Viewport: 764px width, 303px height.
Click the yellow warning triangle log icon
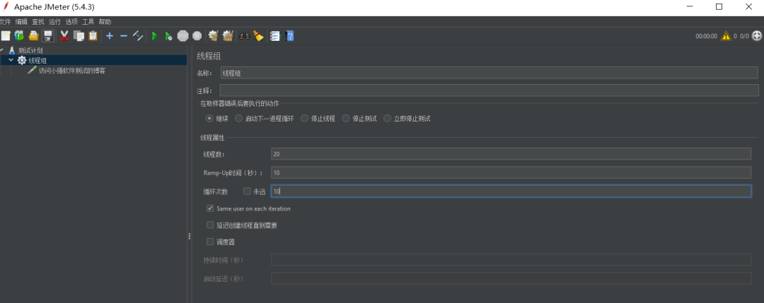[726, 35]
